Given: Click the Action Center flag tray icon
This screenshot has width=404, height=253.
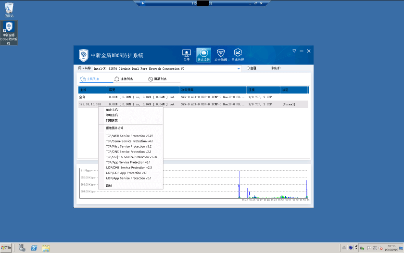Looking at the screenshot, I should click(x=369, y=248).
